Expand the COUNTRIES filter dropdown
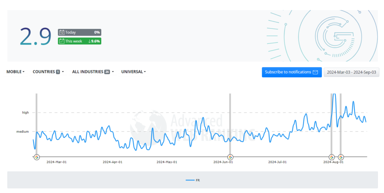The width and height of the screenshot is (384, 193). 48,72
